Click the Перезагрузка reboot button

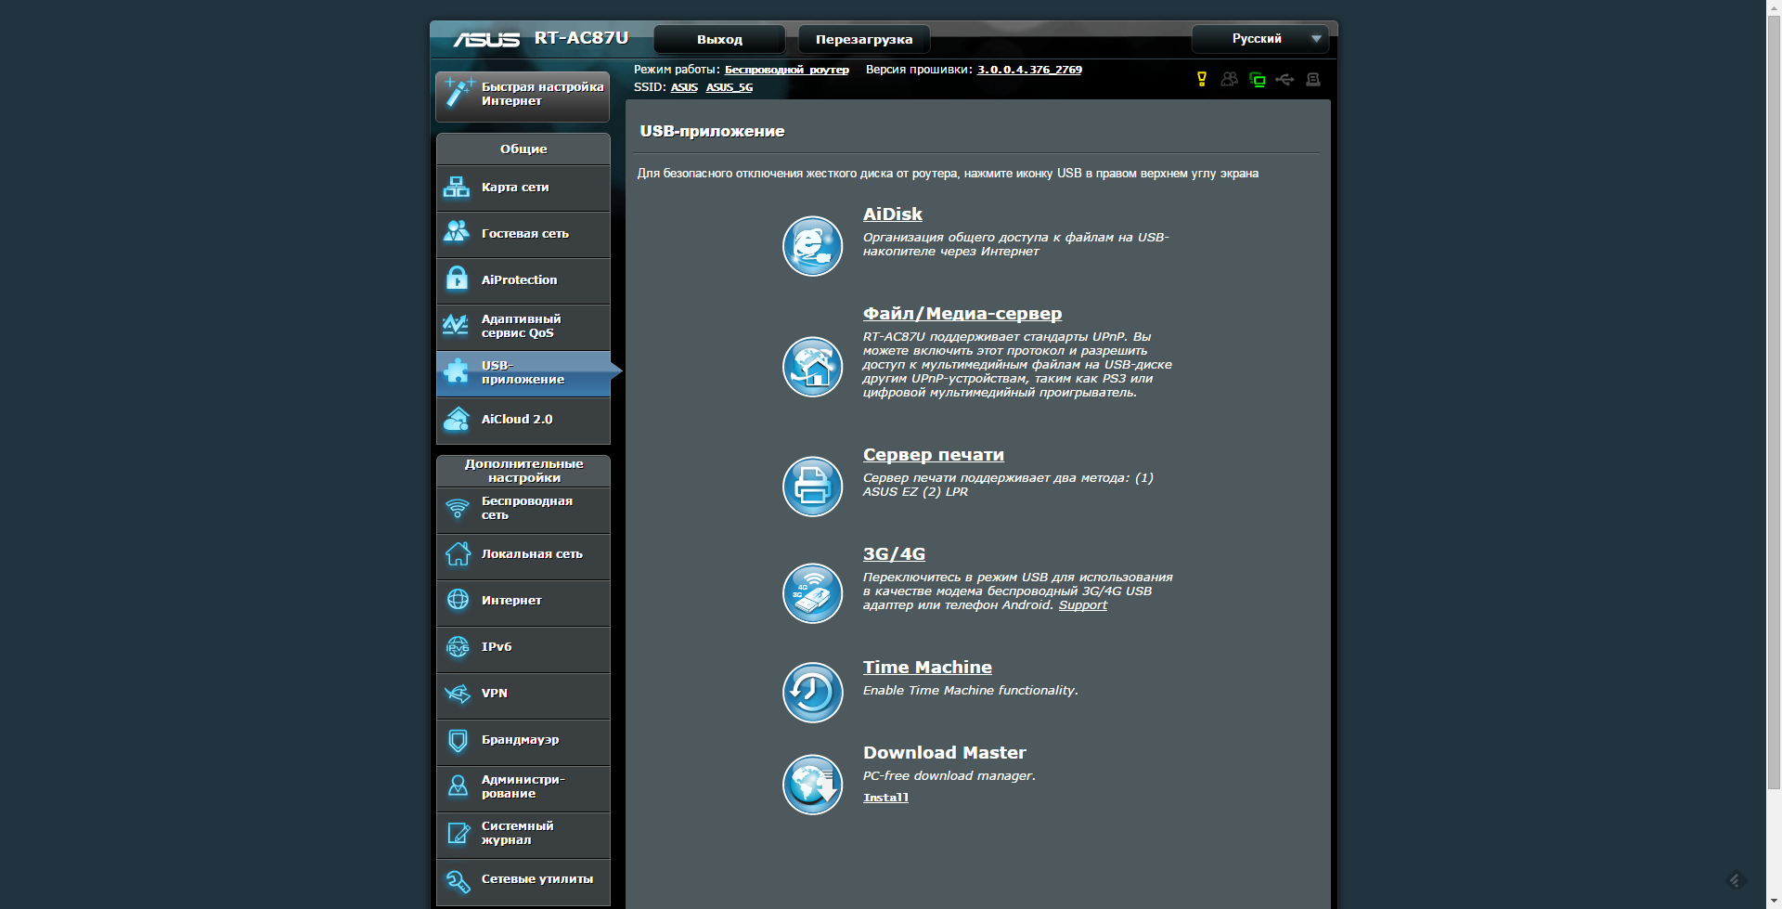click(x=864, y=39)
